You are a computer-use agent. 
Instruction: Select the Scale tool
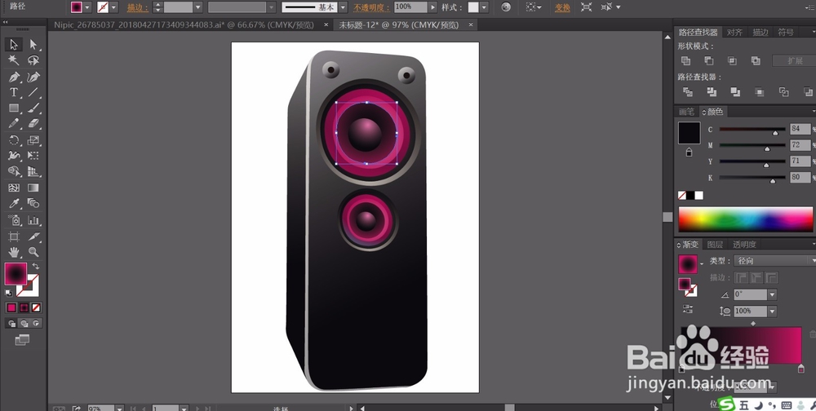point(33,140)
